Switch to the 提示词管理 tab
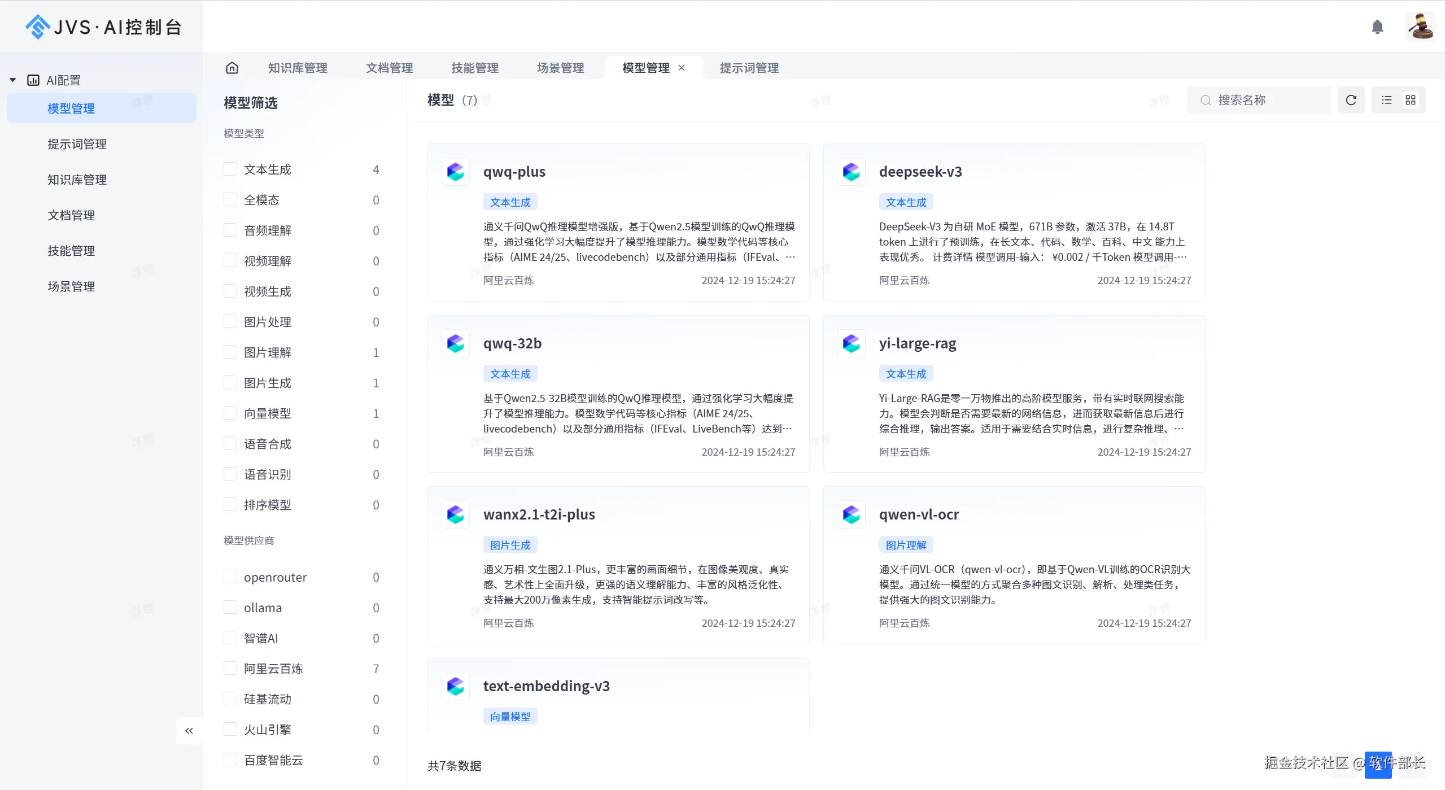Viewport: 1445px width, 790px height. tap(749, 68)
